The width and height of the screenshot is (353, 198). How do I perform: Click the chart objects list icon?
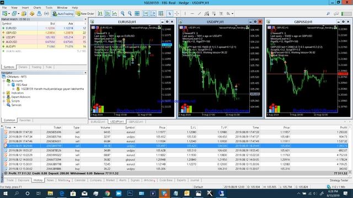tap(161, 14)
